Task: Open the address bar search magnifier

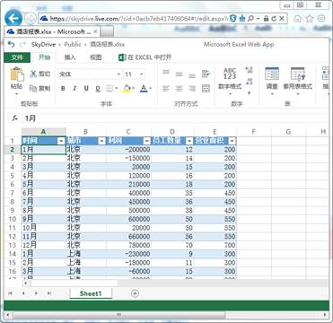Action: pyautogui.click(x=250, y=19)
